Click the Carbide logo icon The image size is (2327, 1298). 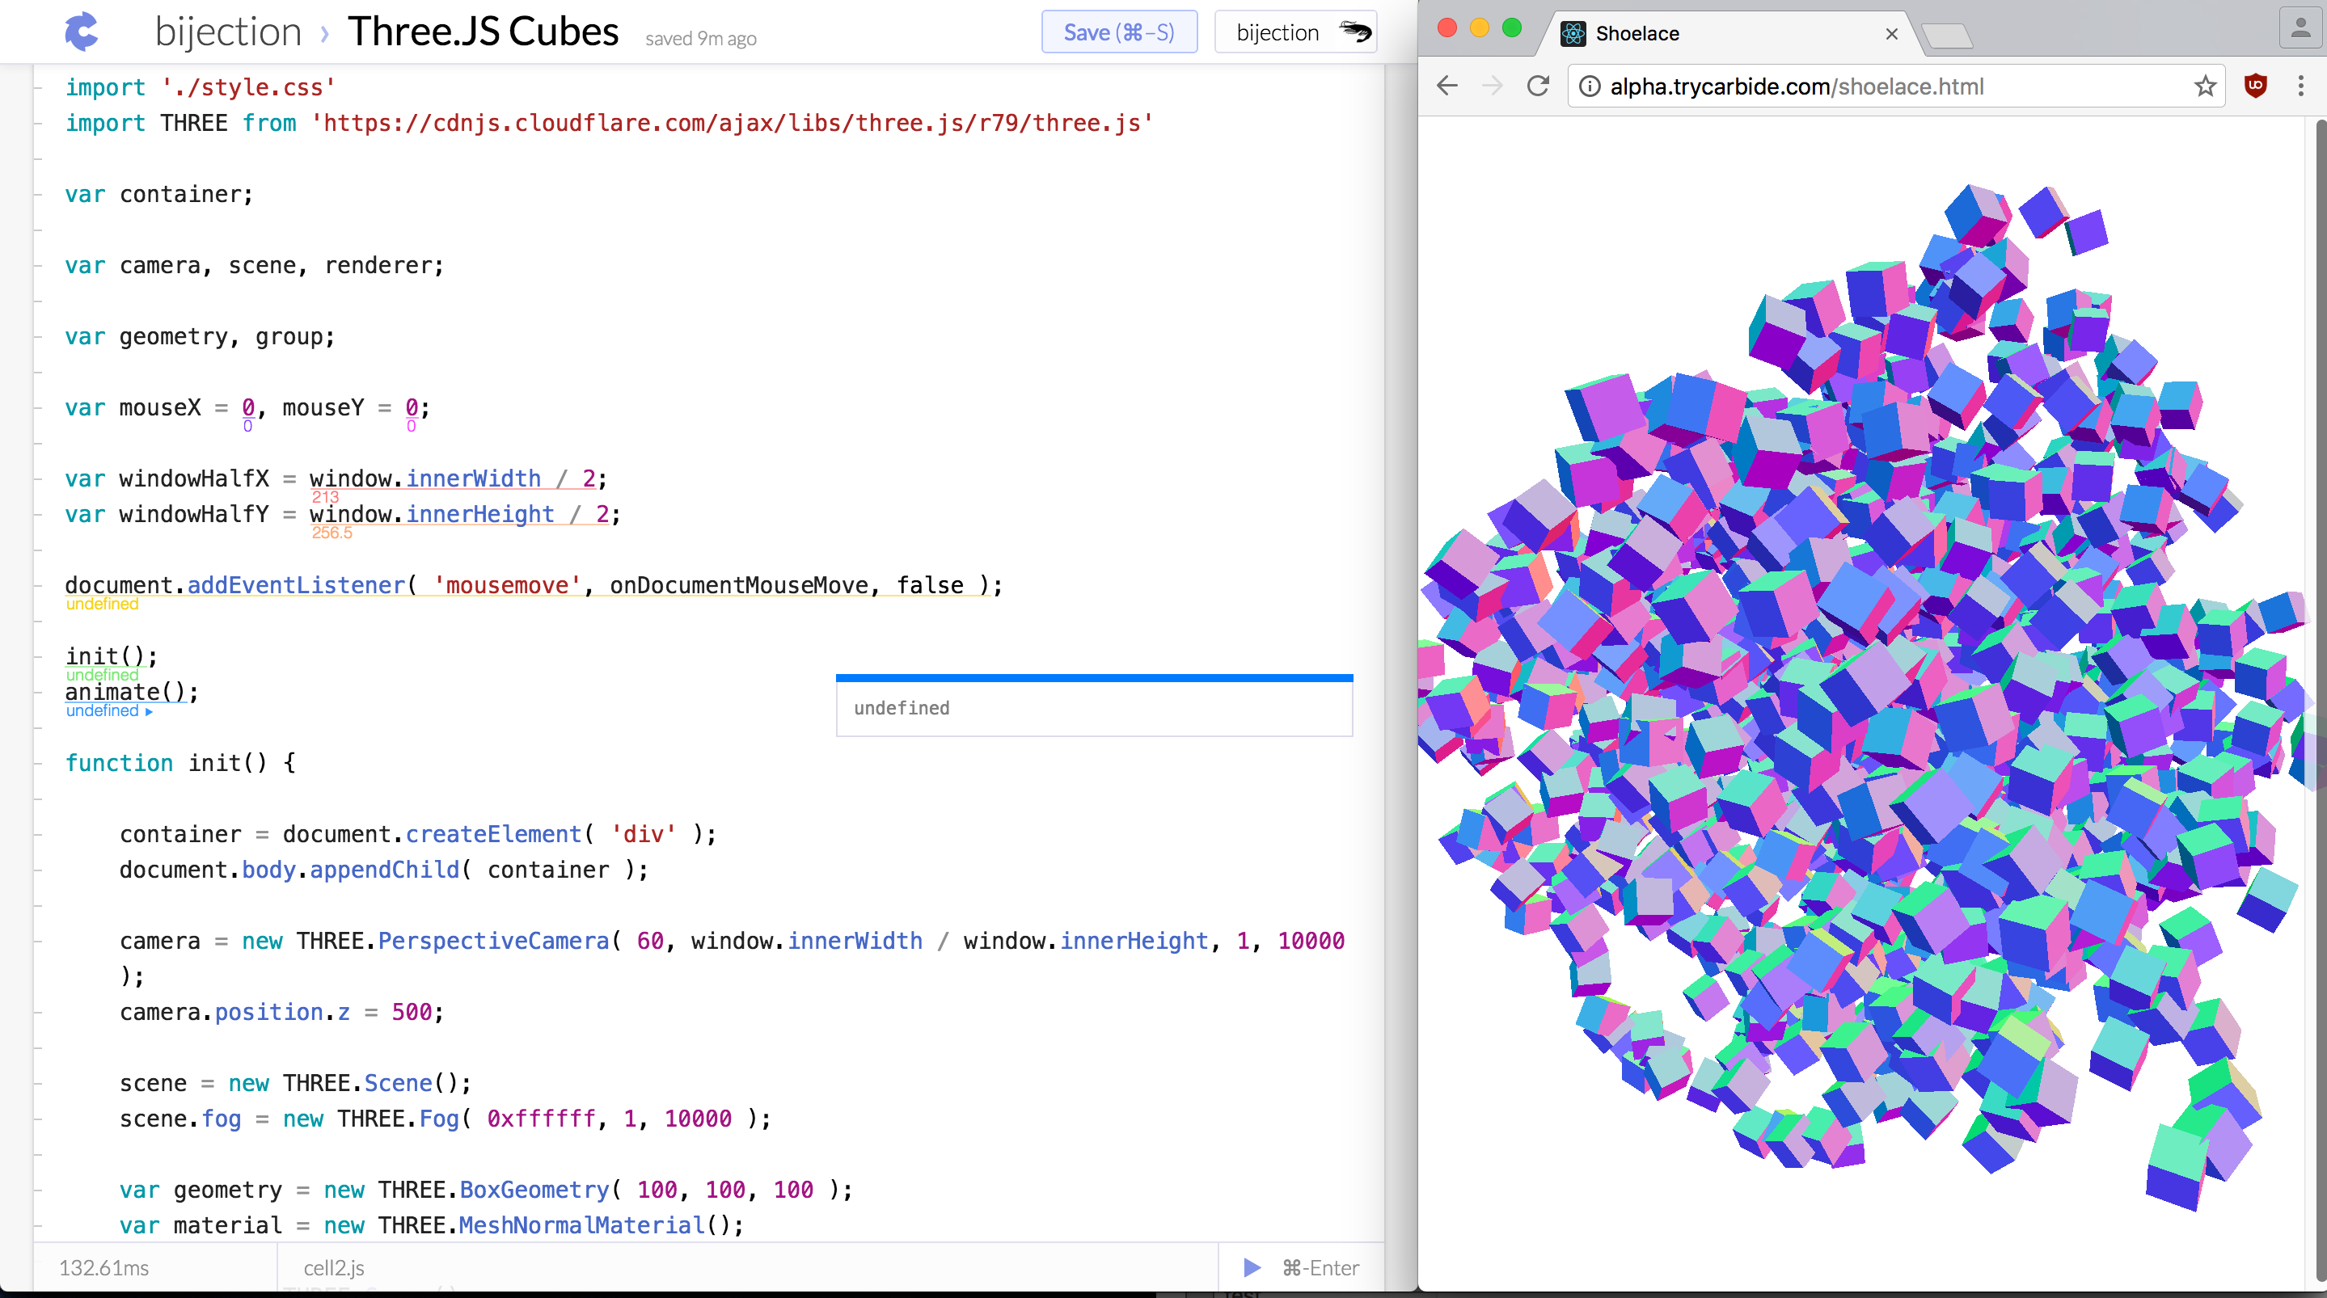82,32
